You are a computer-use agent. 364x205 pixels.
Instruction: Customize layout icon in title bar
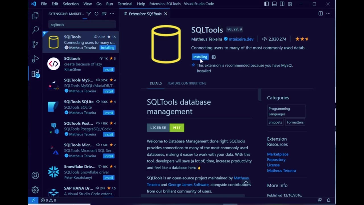click(290, 4)
